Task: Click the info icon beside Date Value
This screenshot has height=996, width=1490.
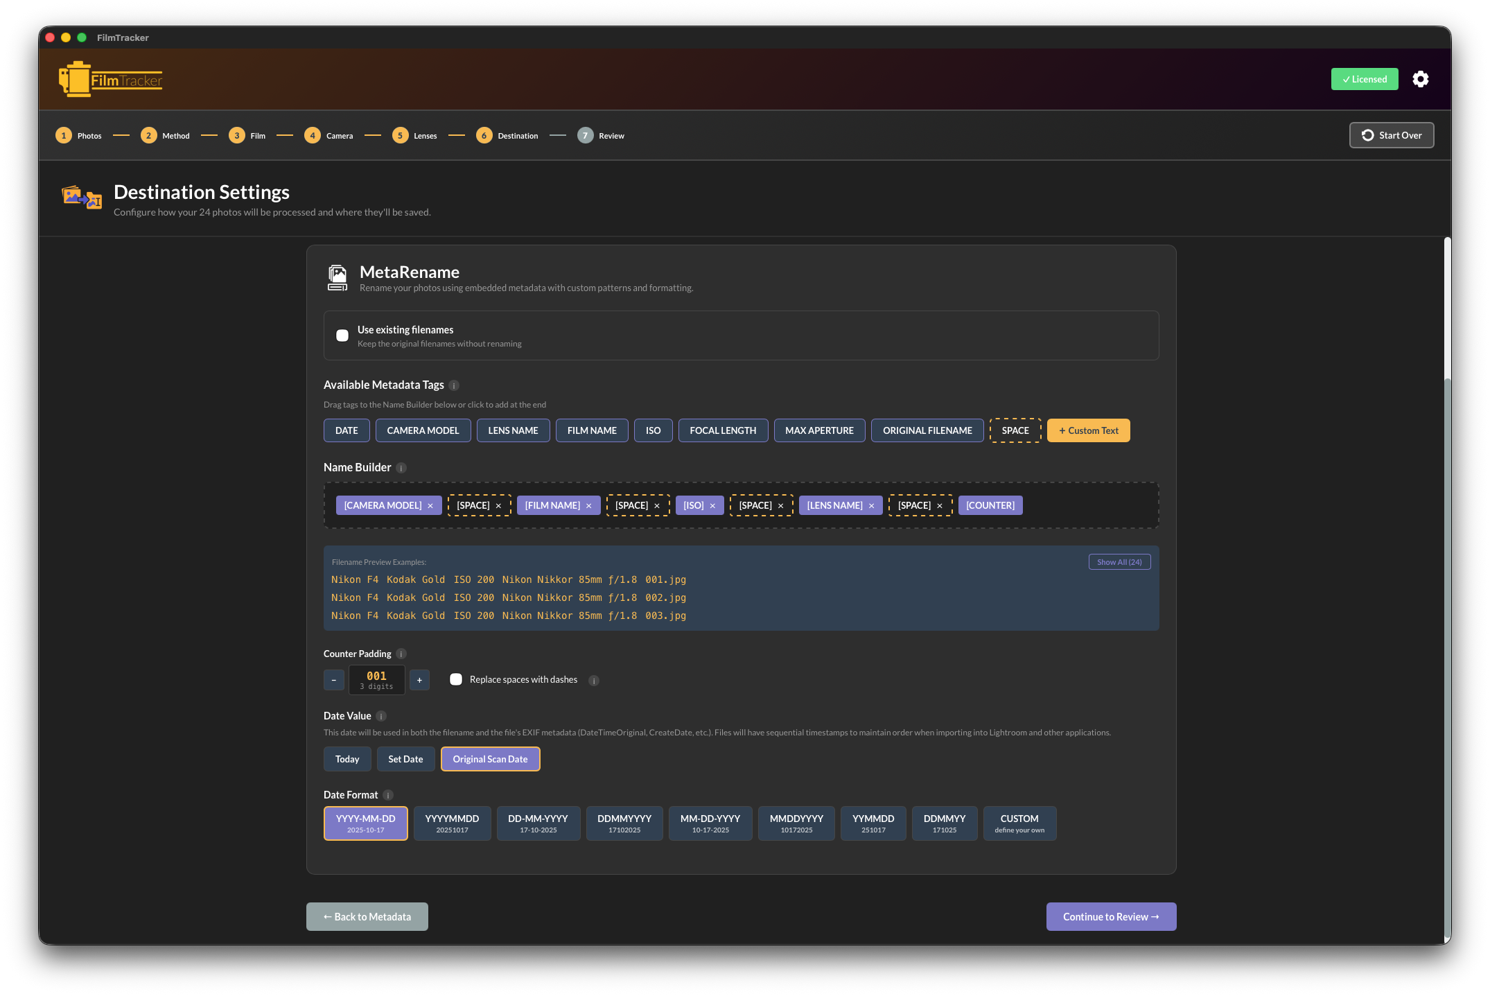Action: [381, 716]
